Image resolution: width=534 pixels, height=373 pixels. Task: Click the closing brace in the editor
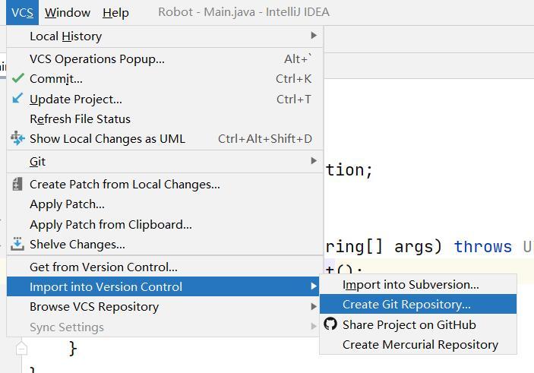point(73,349)
